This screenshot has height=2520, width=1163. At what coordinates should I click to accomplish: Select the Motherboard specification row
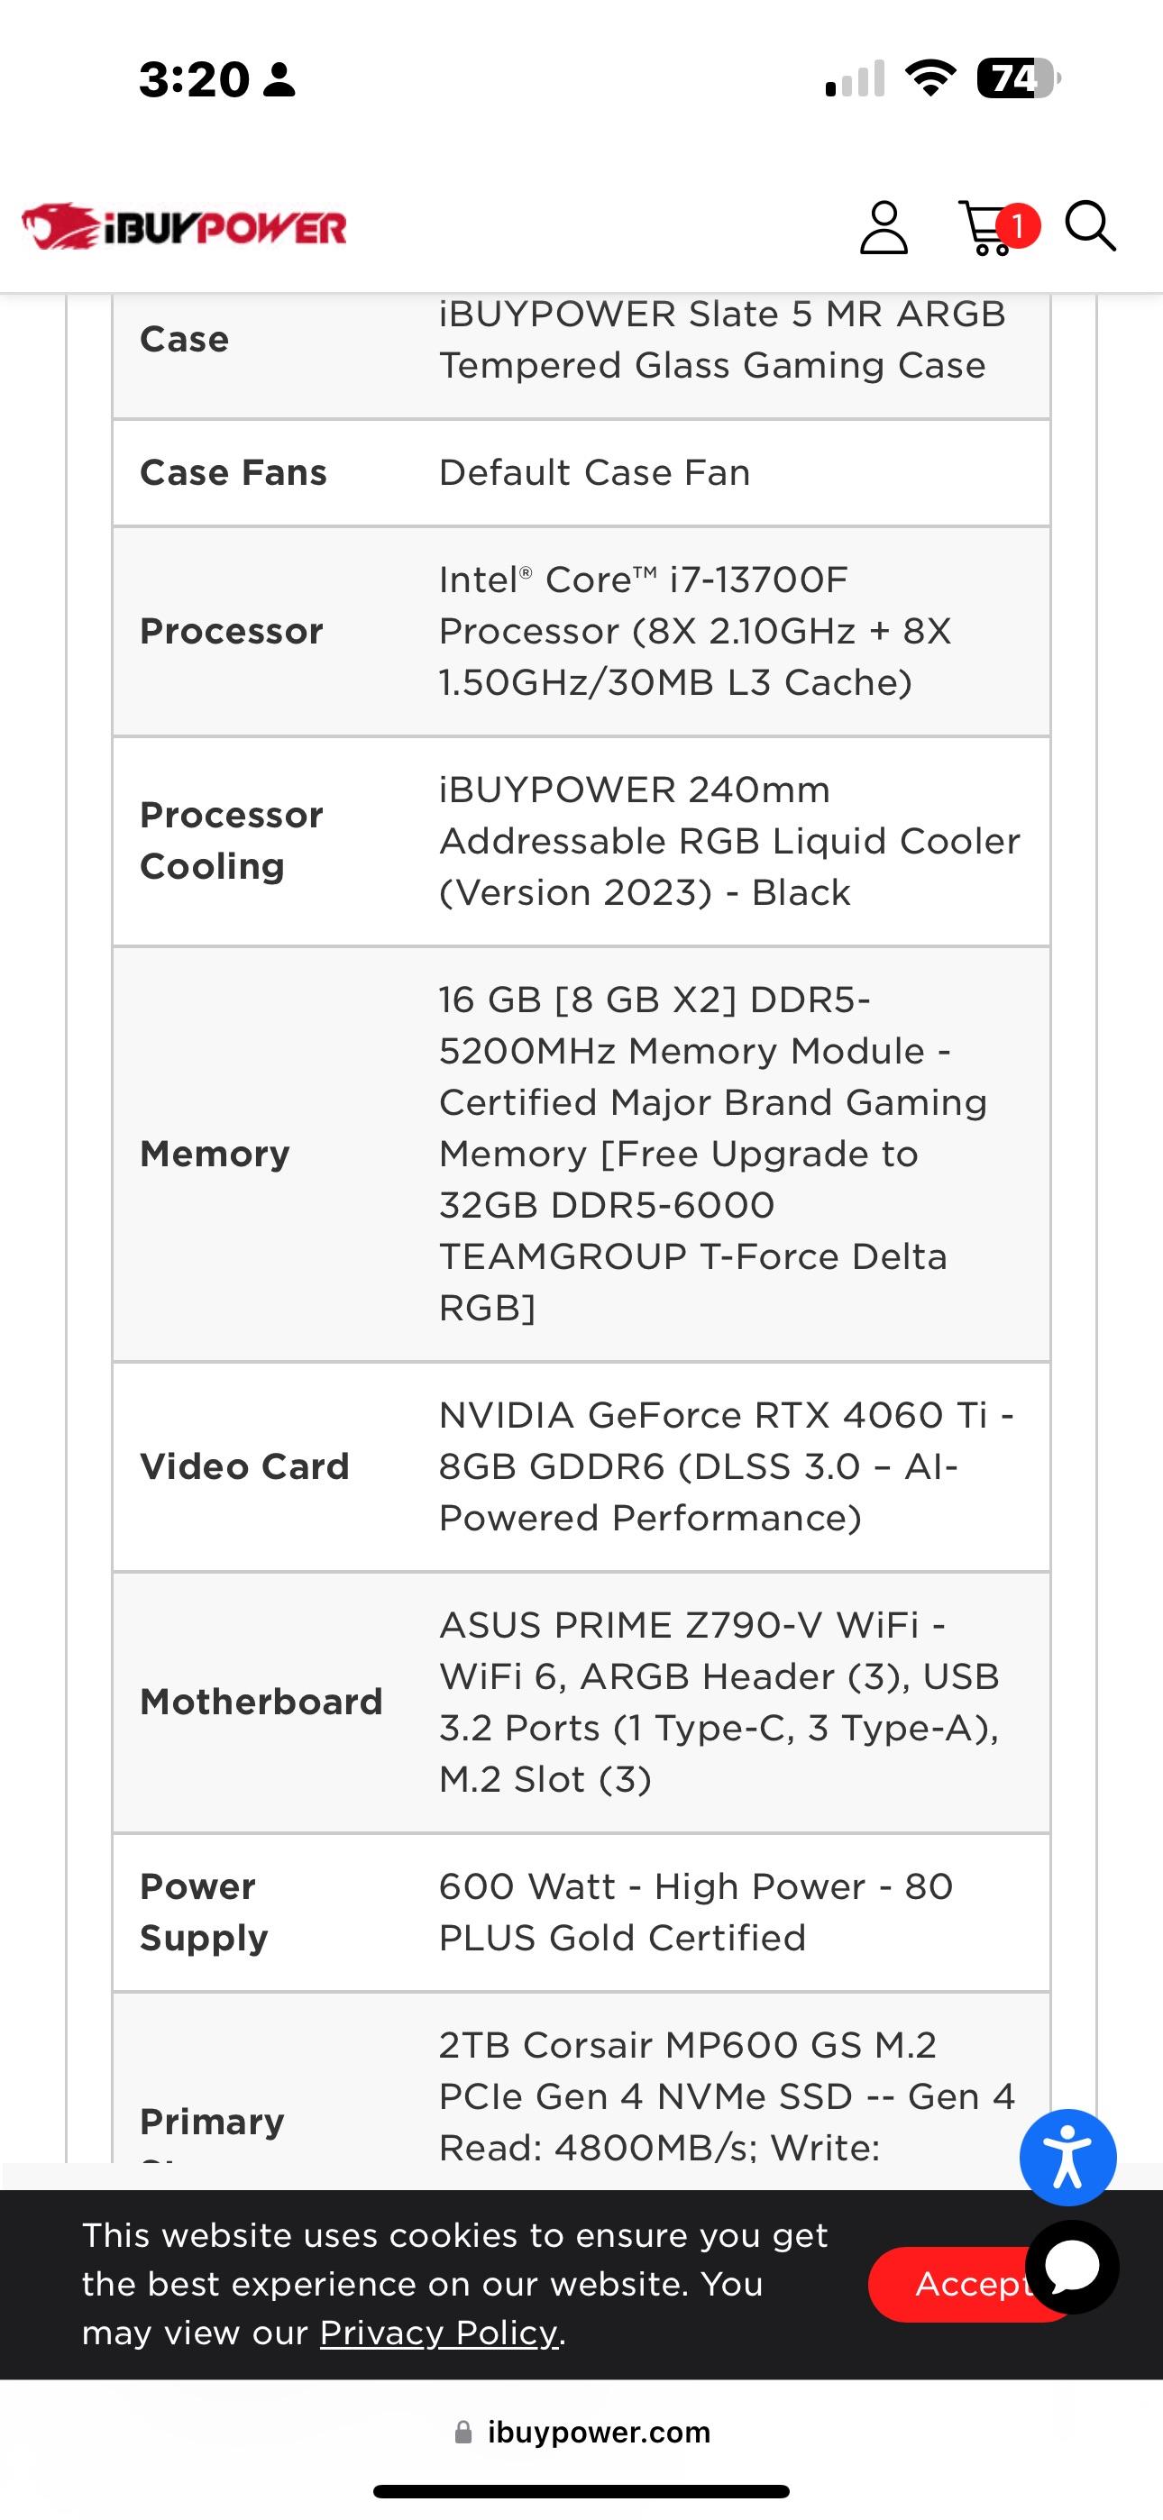pos(581,1700)
